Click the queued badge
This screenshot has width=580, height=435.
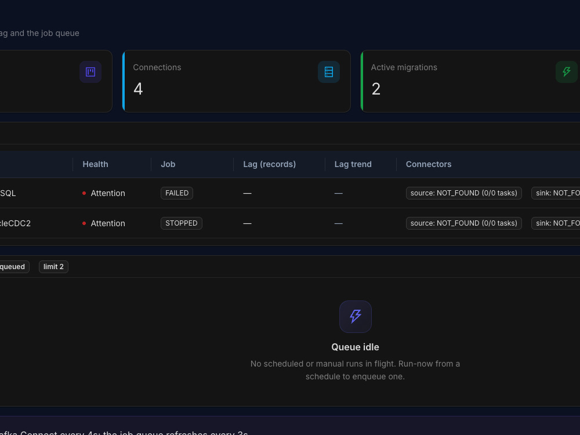(x=14, y=267)
